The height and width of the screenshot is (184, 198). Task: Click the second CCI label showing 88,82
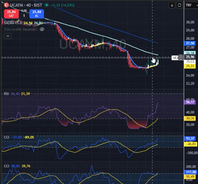7,166
